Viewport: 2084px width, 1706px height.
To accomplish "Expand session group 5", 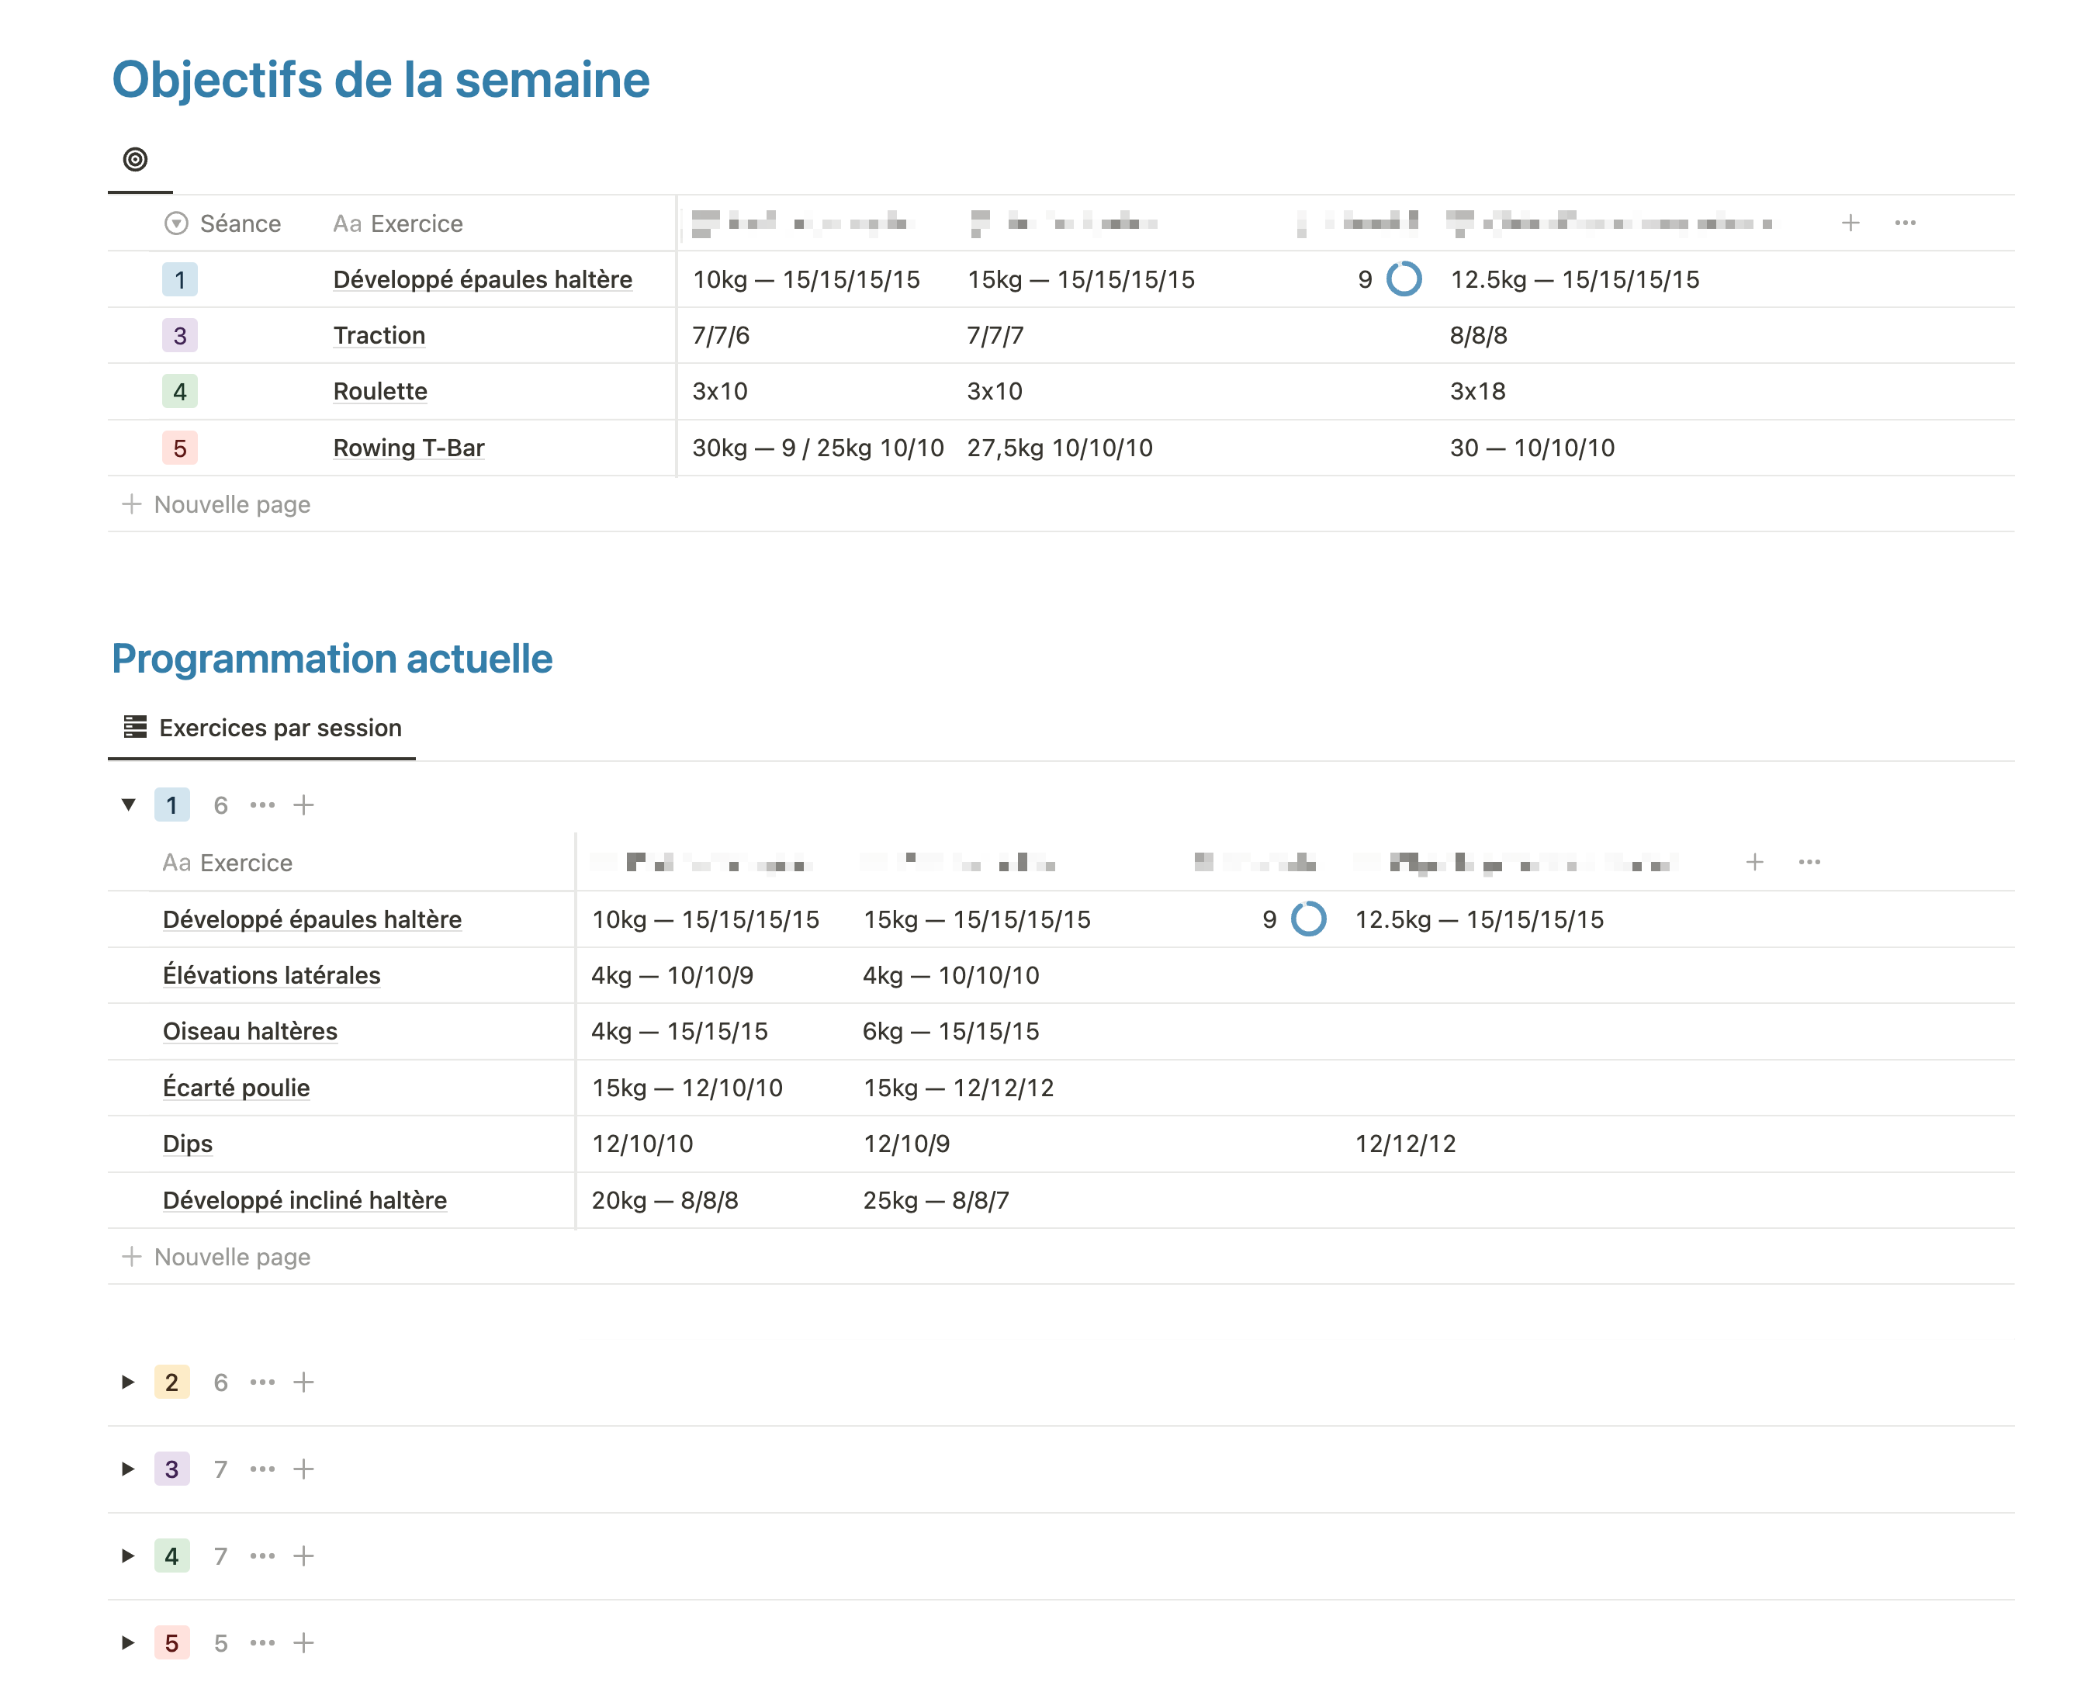I will coord(129,1643).
